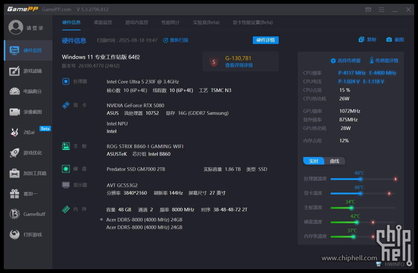Click the E-1.118 V voltage value
This screenshot has height=273, width=418.
[374, 81]
